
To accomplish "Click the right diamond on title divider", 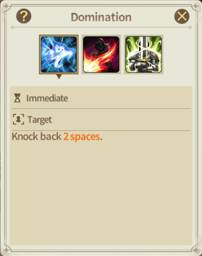I will pos(190,27).
